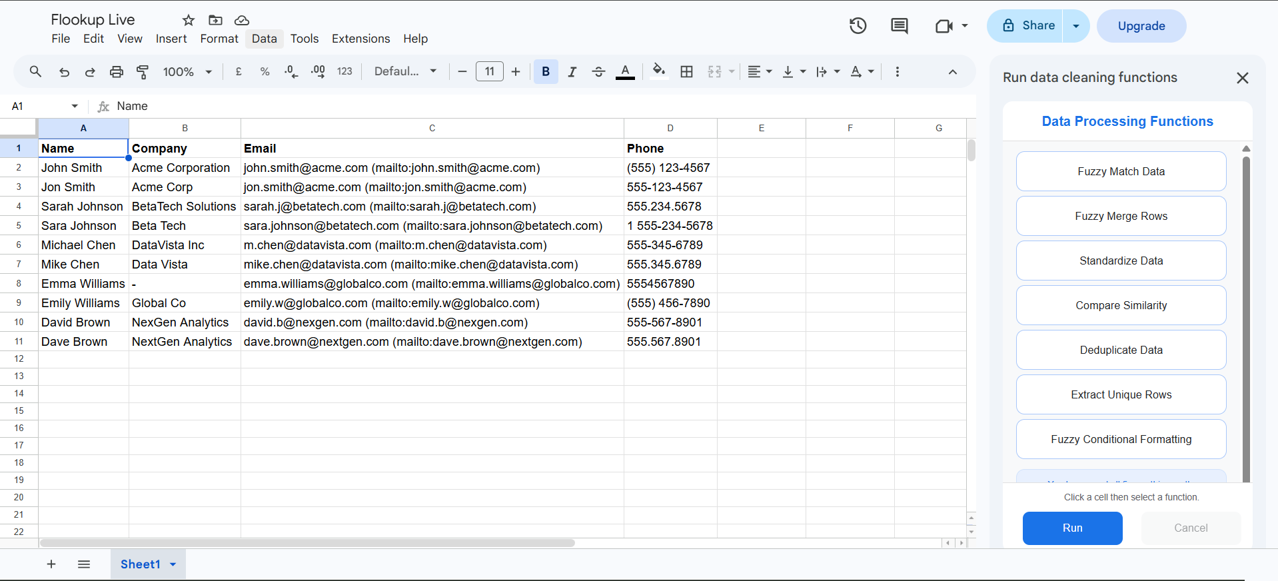Image resolution: width=1278 pixels, height=581 pixels.
Task: Open the Insert menu
Action: 171,39
